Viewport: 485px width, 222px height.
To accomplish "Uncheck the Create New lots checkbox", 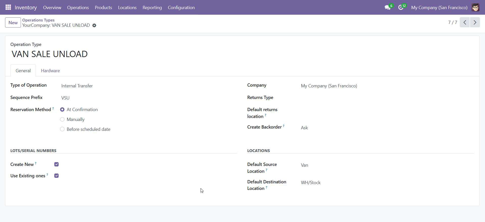I will (x=57, y=164).
